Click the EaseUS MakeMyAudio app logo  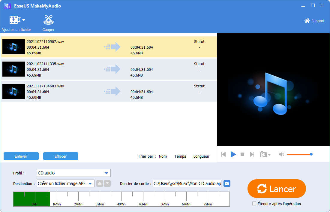[x=7, y=6]
